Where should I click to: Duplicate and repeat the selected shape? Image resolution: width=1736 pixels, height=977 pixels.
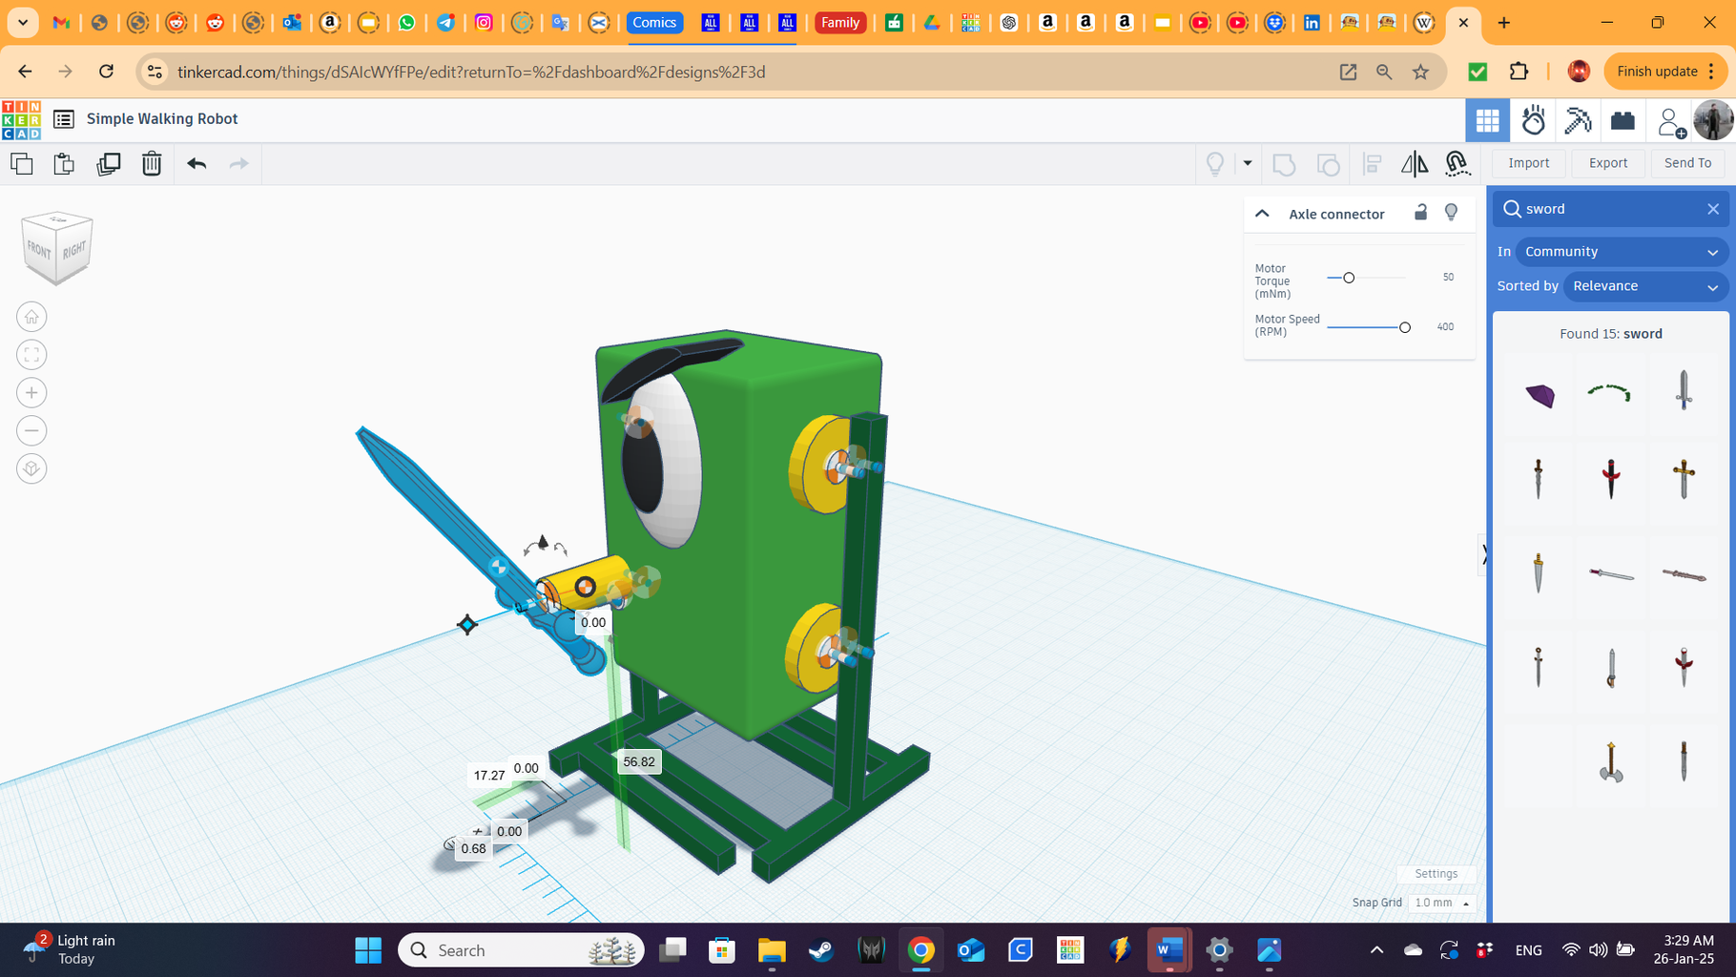pos(108,164)
